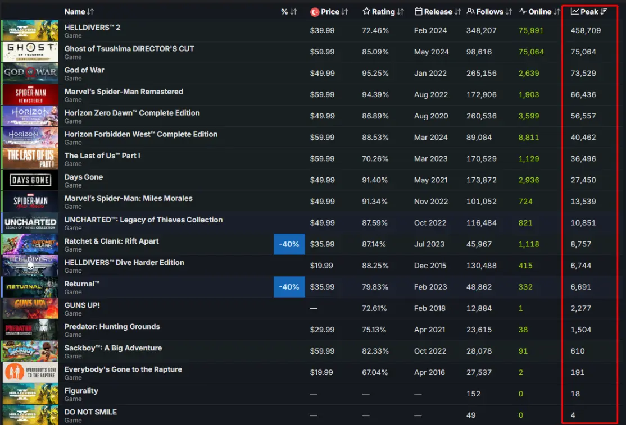Viewport: 626px width, 425px height.
Task: Select God of War rating 95.25%
Action: [x=375, y=73]
